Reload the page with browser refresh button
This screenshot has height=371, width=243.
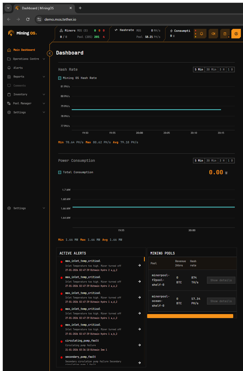tap(28, 19)
